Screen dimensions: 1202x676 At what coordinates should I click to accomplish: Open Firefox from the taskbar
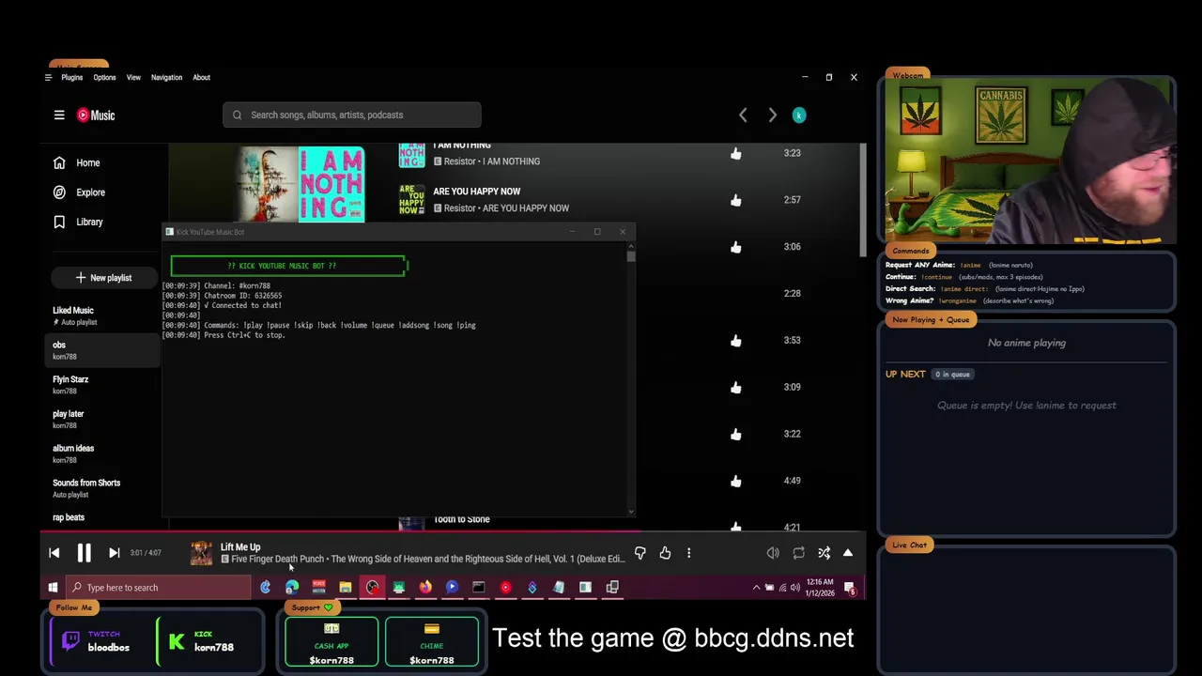pyautogui.click(x=425, y=588)
